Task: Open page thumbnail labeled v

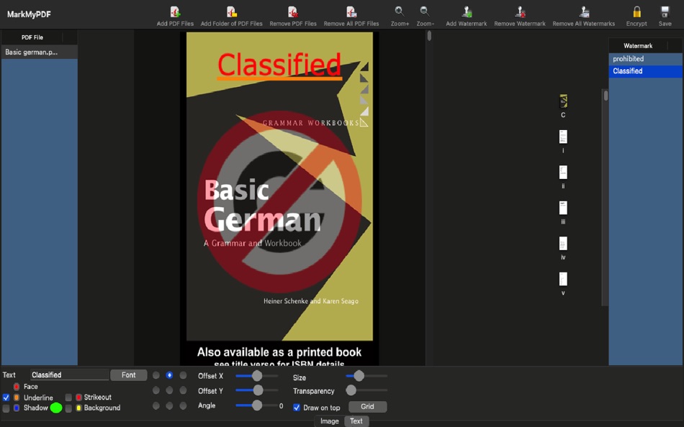Action: point(563,279)
